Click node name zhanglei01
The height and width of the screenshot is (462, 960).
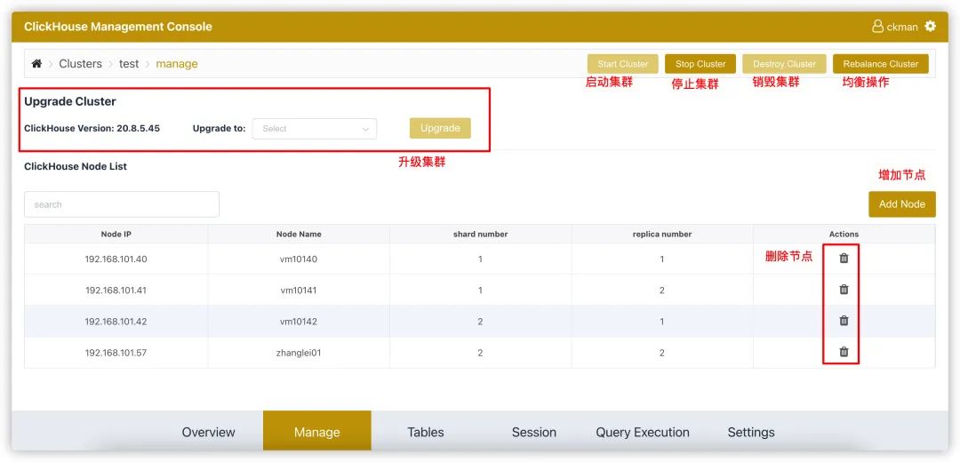tap(299, 353)
